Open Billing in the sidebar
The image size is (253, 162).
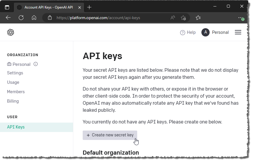pyautogui.click(x=13, y=101)
